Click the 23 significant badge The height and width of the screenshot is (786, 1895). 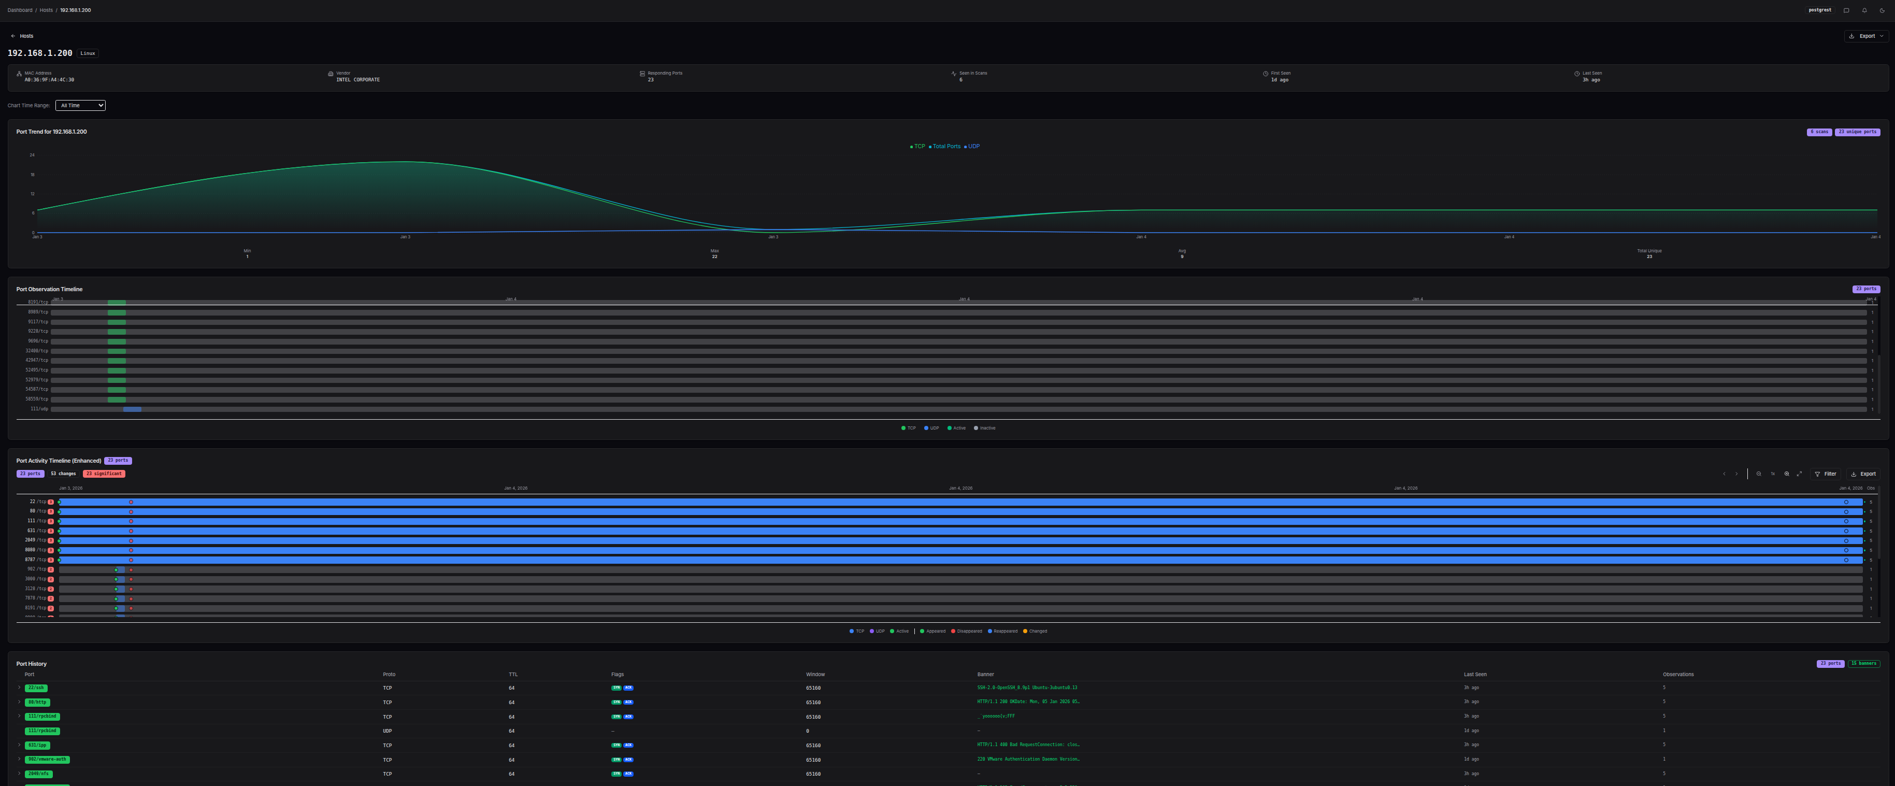click(x=104, y=473)
